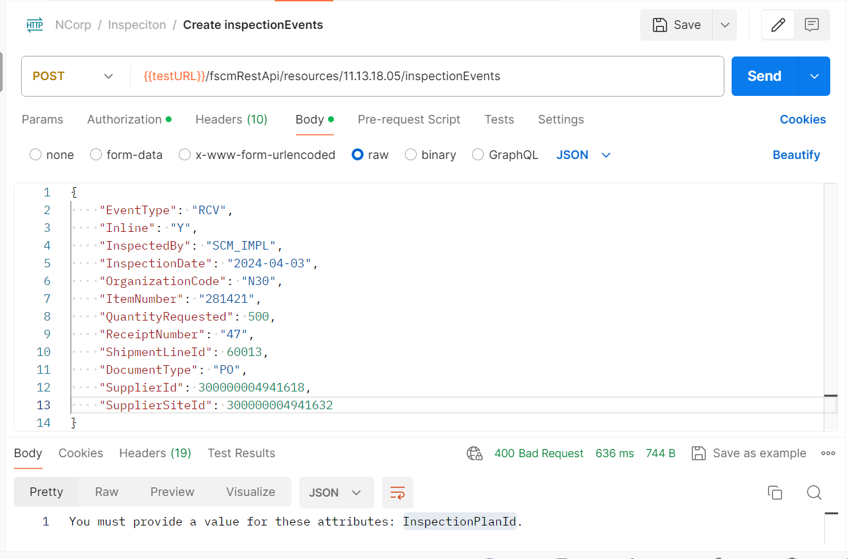848x559 pixels.
Task: Open the Test Results tab
Action: [x=241, y=453]
